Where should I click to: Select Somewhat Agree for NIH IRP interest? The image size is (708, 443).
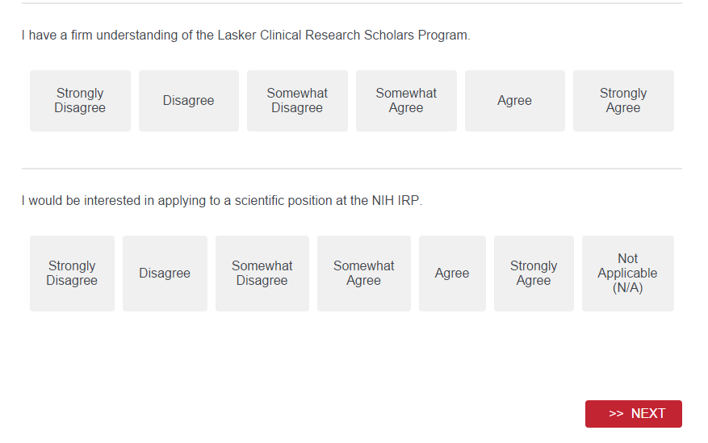[363, 274]
